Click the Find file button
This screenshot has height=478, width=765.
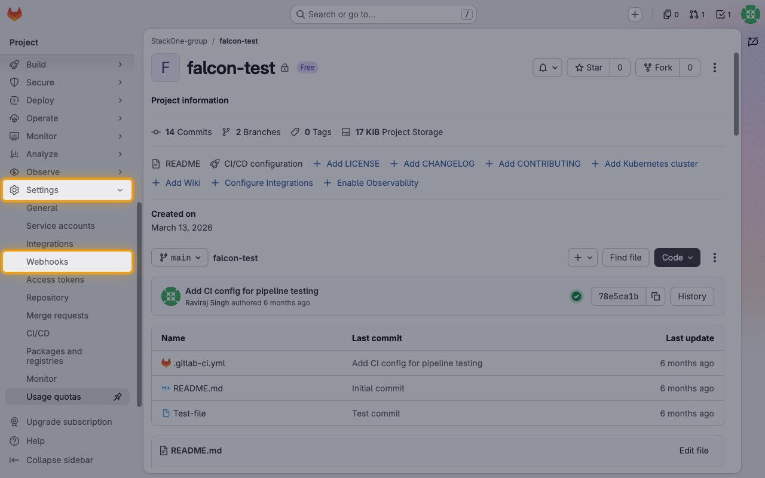pyautogui.click(x=626, y=258)
